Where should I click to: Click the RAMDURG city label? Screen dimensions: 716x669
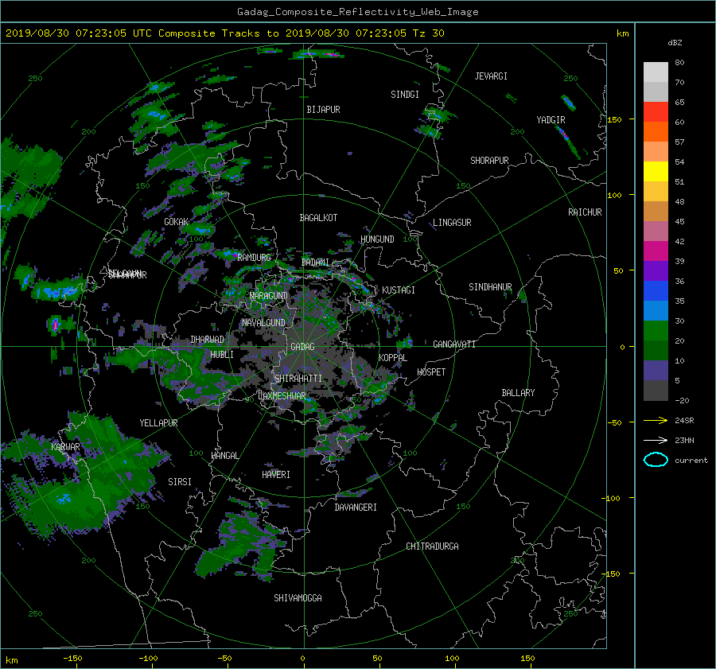(254, 258)
